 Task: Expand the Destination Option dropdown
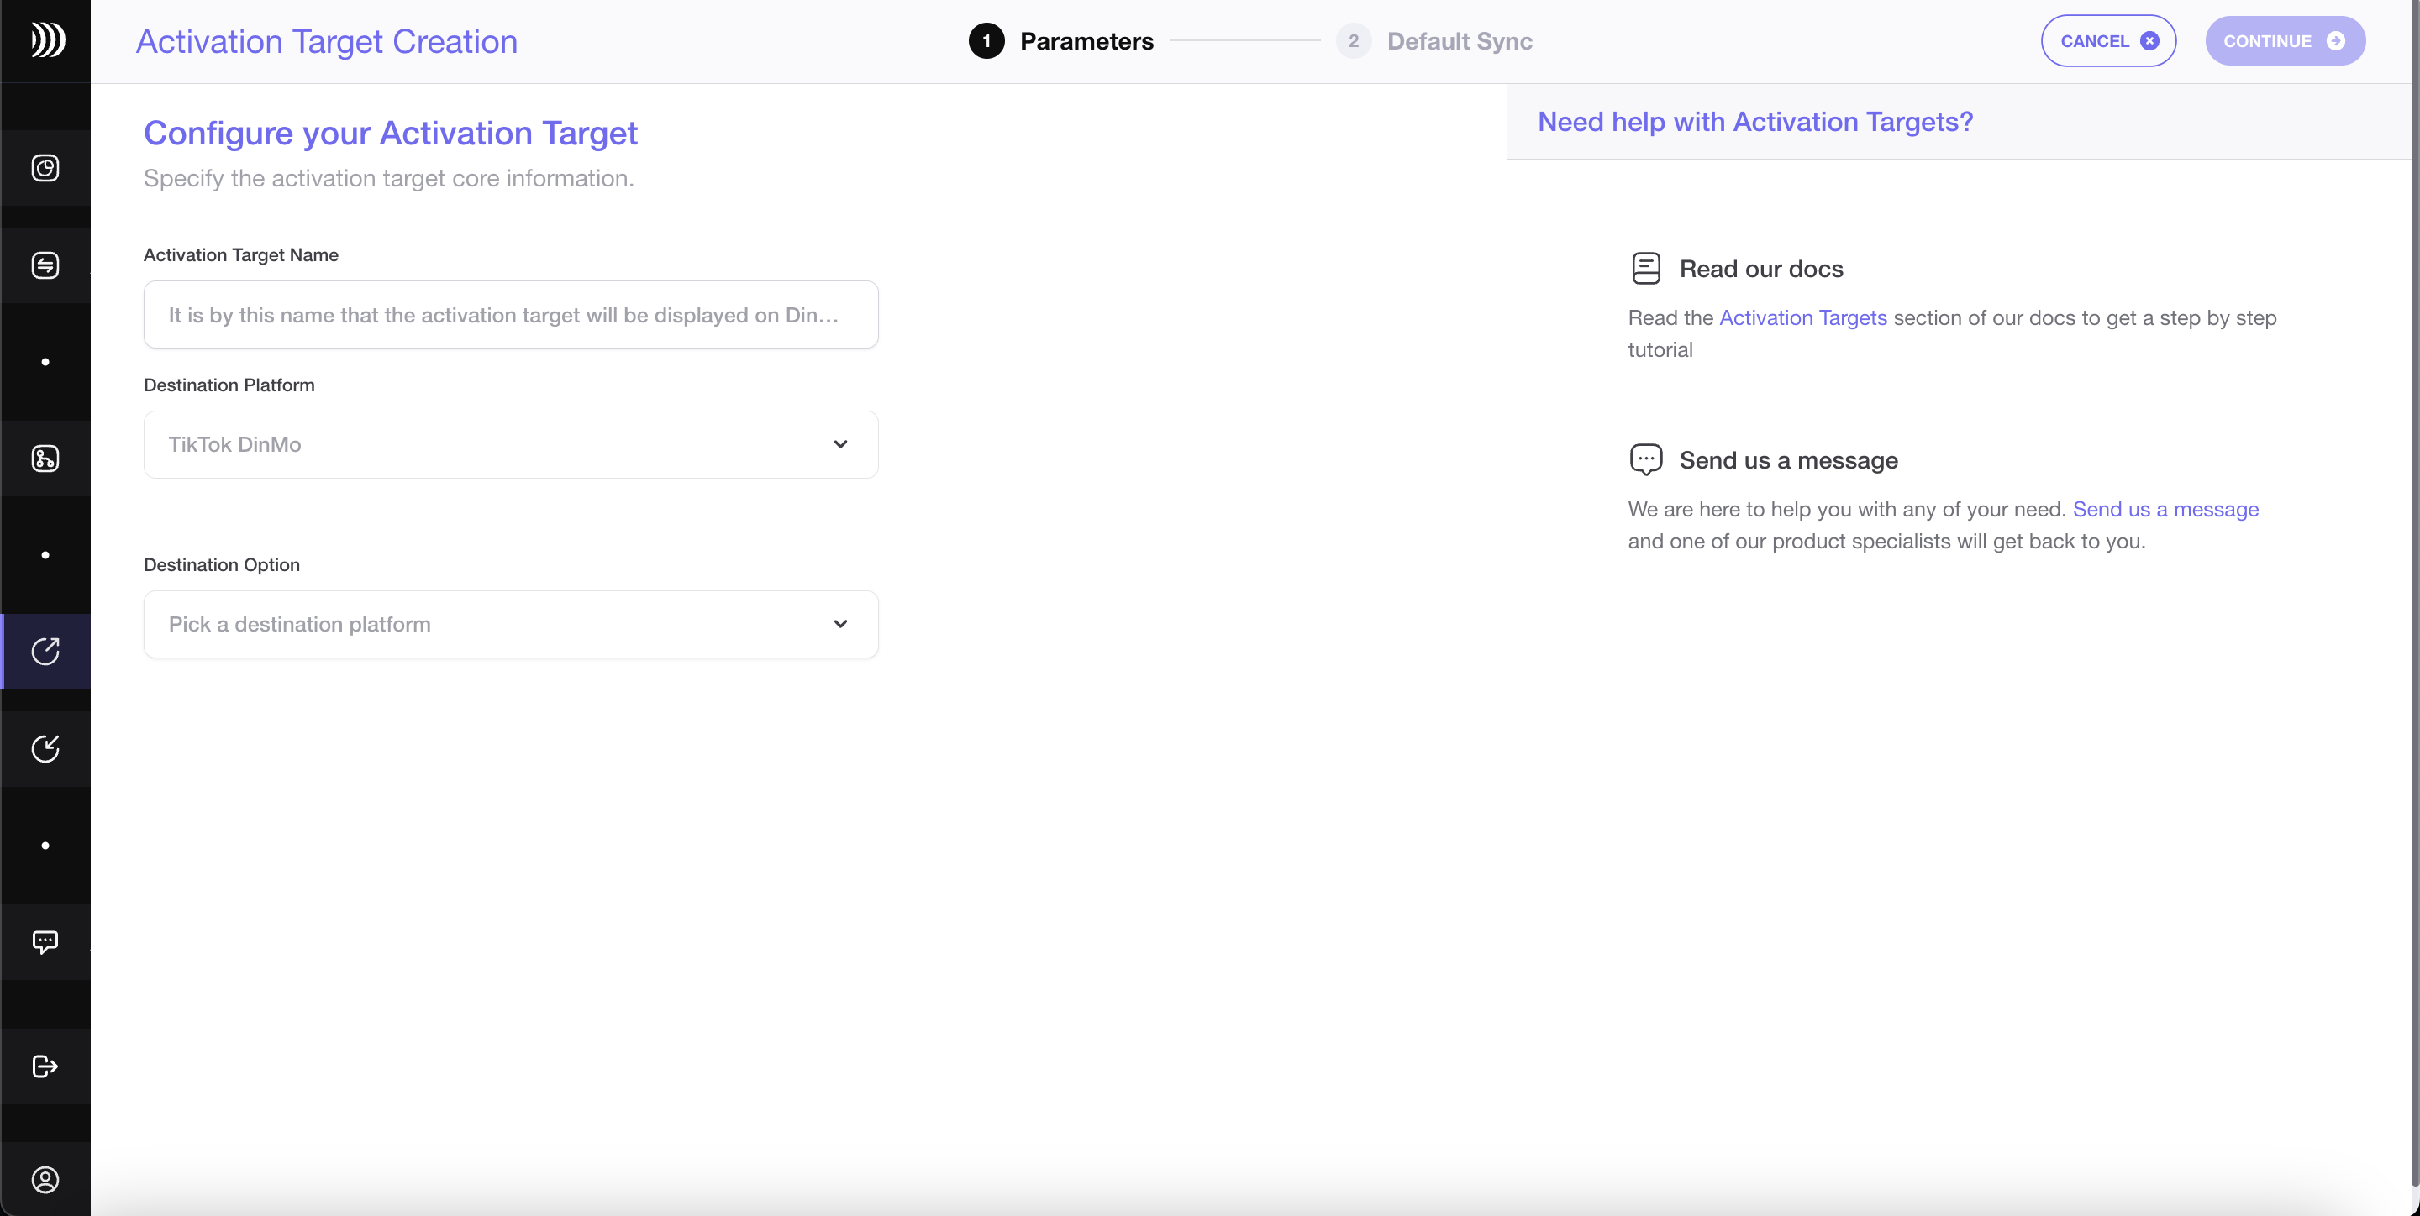tap(511, 625)
